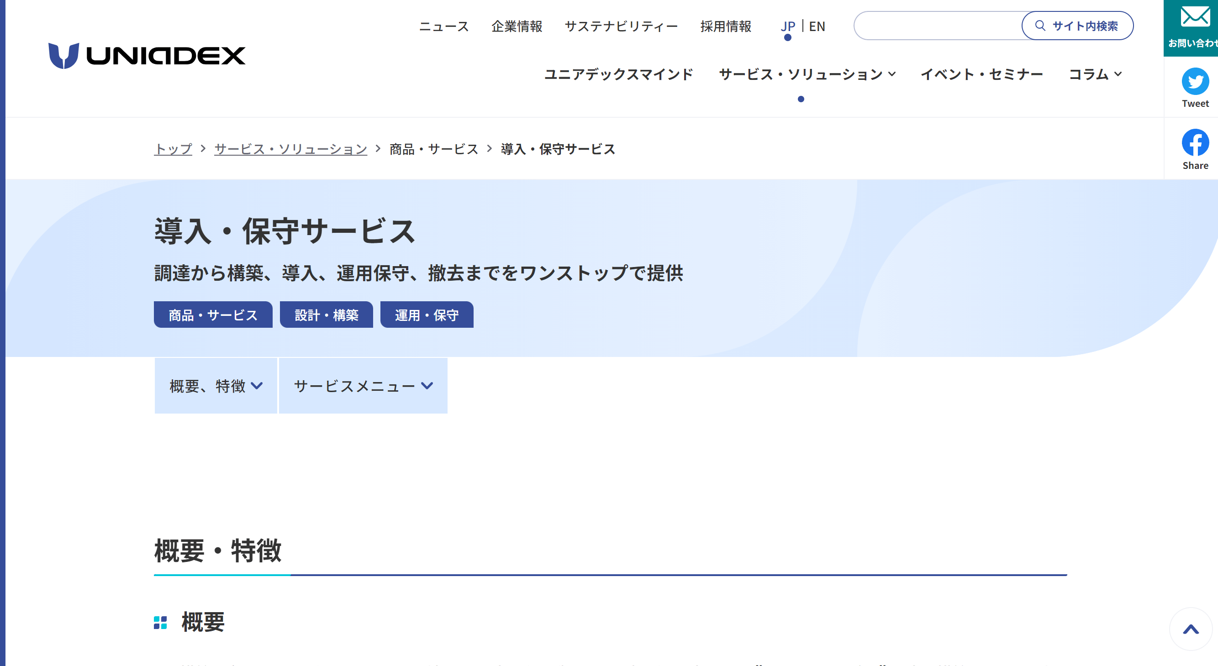Click the 運用・保守 tag button

(x=427, y=315)
